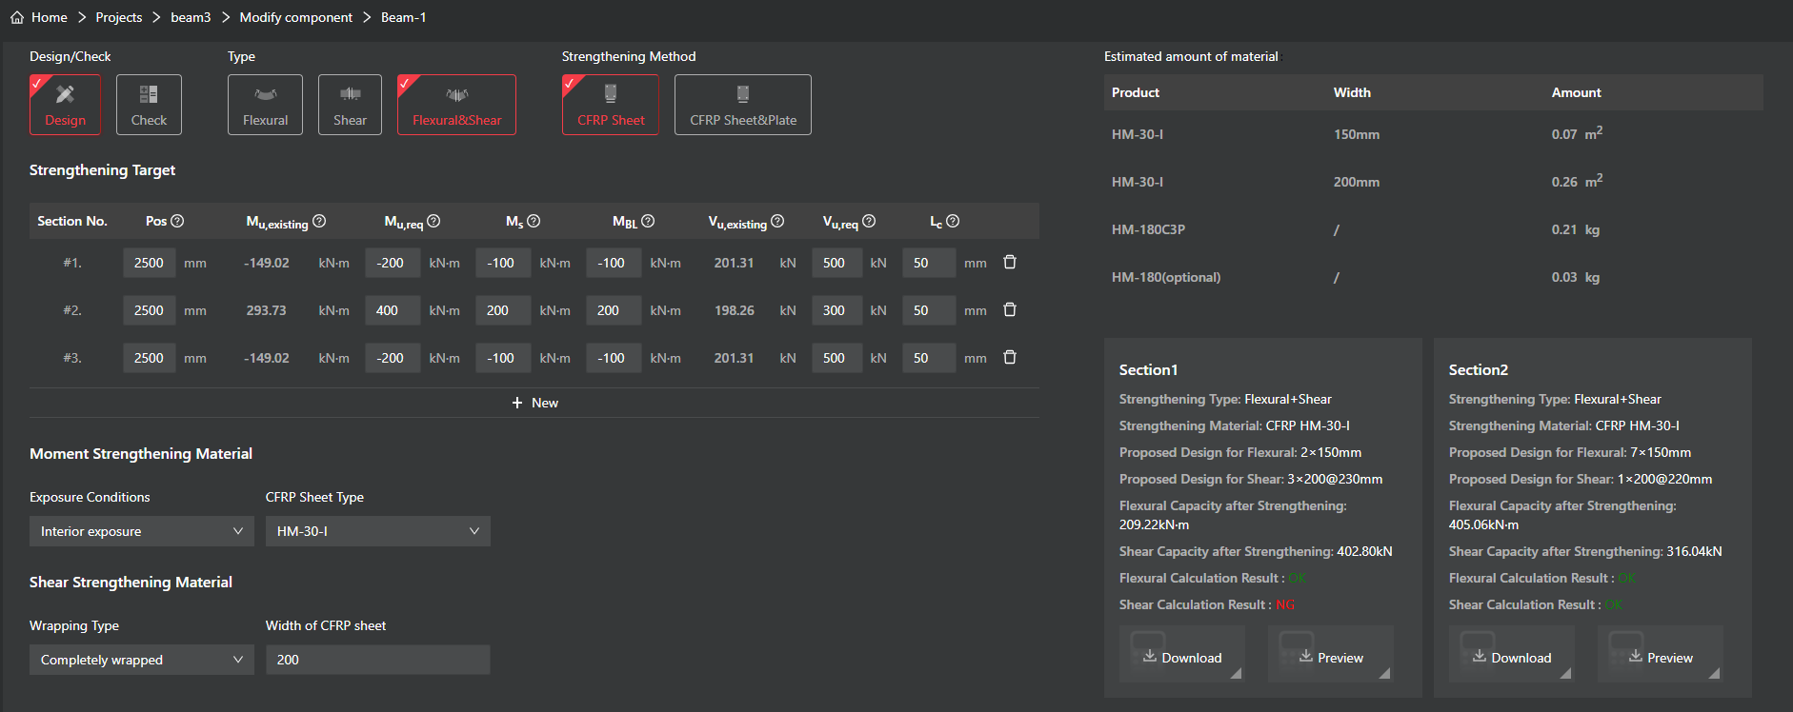The width and height of the screenshot is (1793, 712).
Task: Download Section1 calculation report
Action: [1181, 658]
